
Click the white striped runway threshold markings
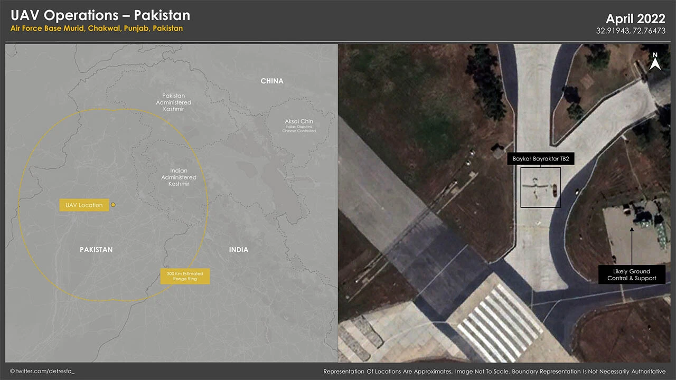[499, 320]
